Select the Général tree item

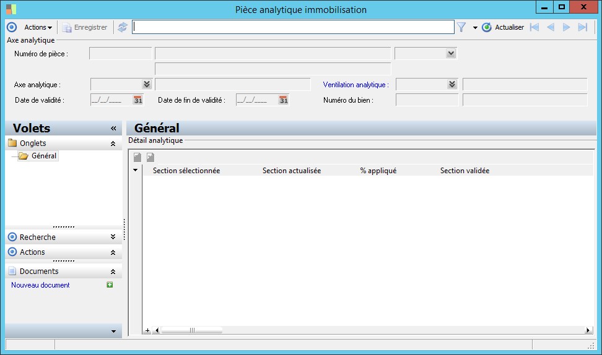43,156
